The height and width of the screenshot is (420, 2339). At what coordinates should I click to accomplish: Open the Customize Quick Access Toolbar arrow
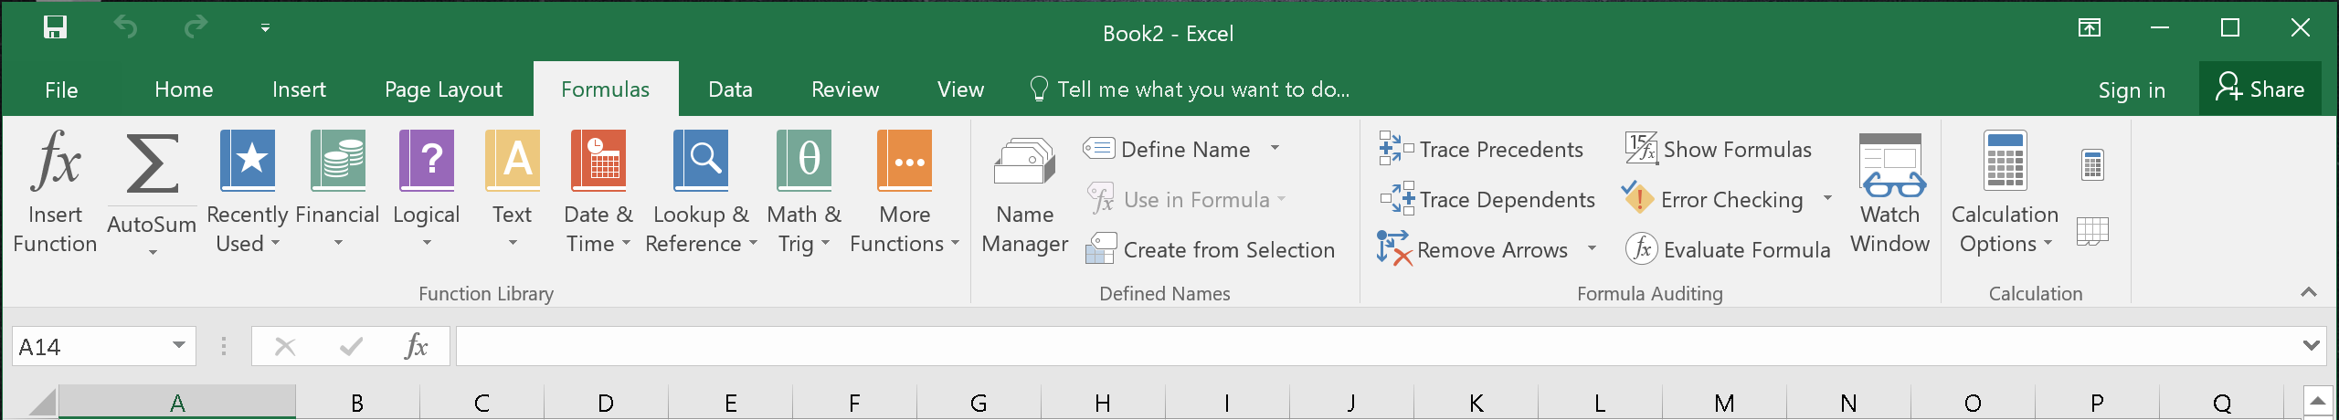tap(265, 28)
